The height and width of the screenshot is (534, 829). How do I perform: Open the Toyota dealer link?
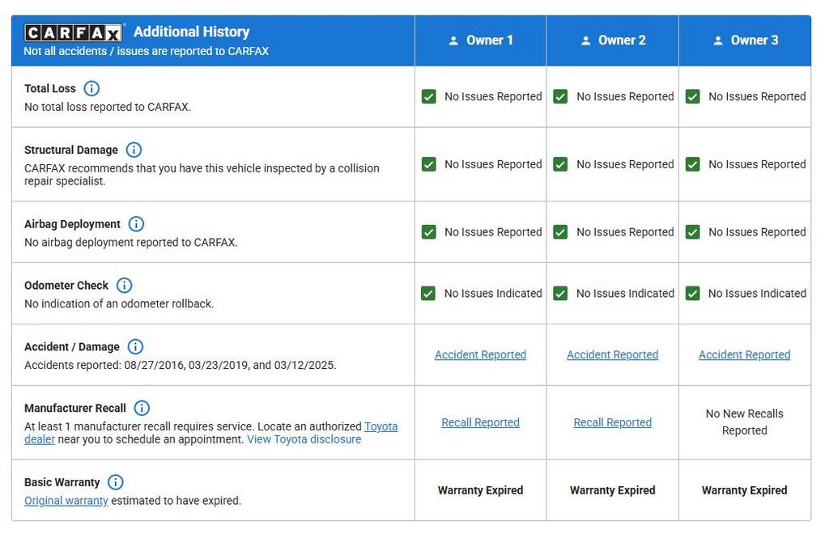point(380,426)
